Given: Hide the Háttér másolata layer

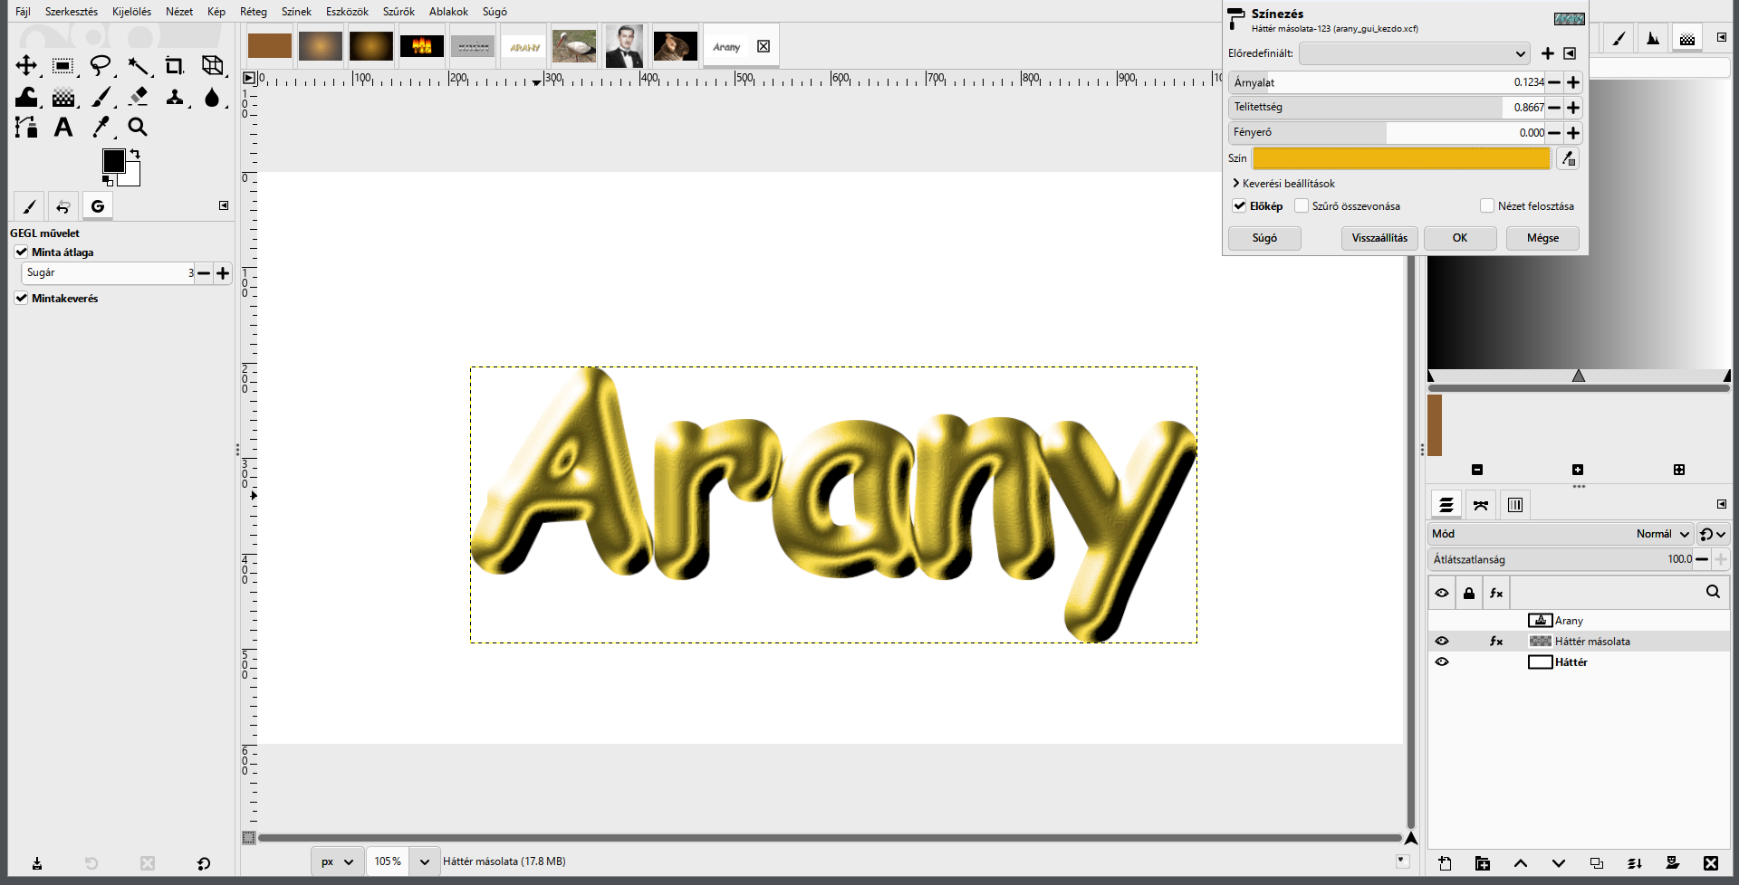Looking at the screenshot, I should tap(1442, 641).
